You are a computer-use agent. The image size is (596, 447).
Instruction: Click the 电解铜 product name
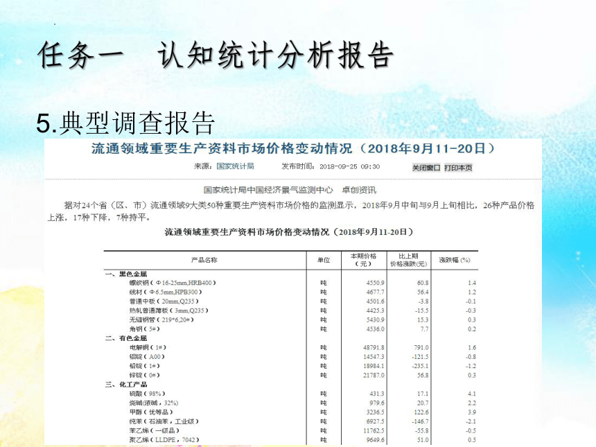pos(148,347)
